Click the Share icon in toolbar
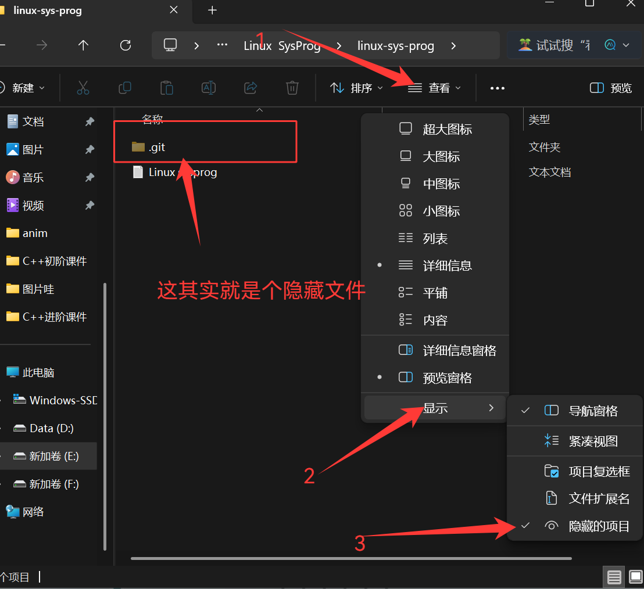The image size is (644, 589). point(251,88)
